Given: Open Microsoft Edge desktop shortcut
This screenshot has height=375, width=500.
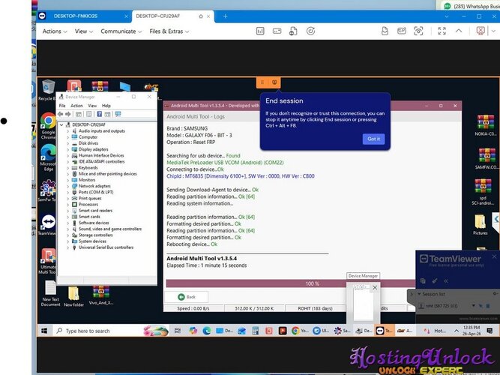Looking at the screenshot, I should coord(48,157).
